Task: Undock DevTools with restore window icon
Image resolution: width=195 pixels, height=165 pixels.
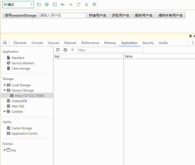Action: click(190, 36)
